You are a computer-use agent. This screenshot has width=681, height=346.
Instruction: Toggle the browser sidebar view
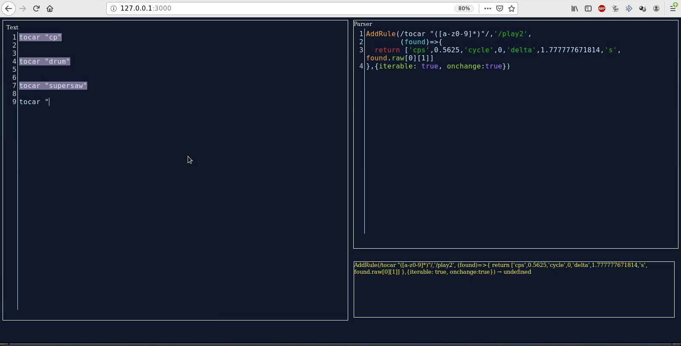(x=588, y=9)
